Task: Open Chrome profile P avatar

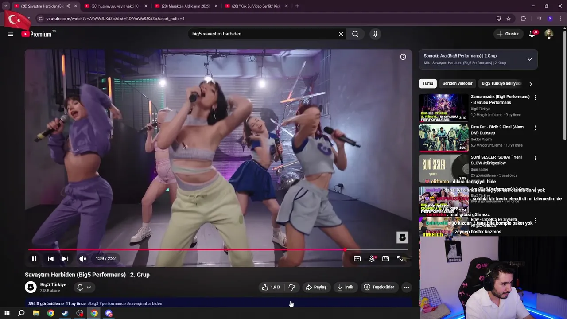Action: (x=550, y=19)
